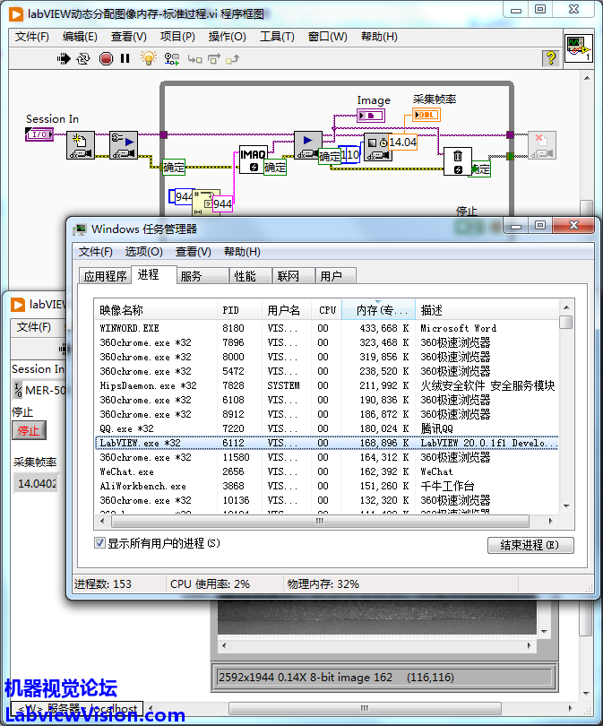This screenshot has width=603, height=726.
Task: Select the IMAQdx Configure Grab node
Action: click(124, 145)
